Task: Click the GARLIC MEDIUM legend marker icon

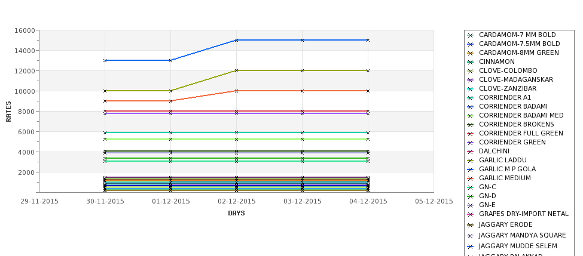Action: 471,179
